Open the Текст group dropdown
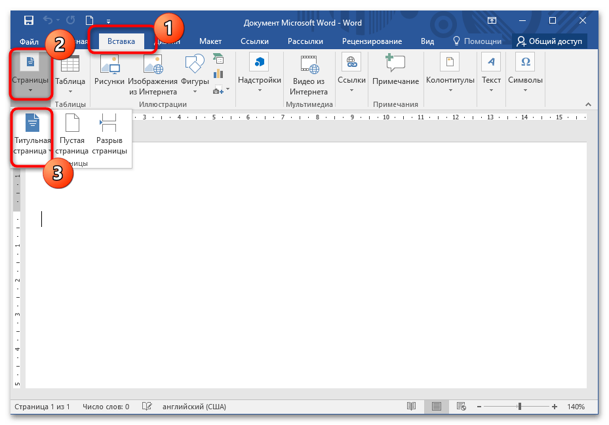The width and height of the screenshot is (609, 425). 491,73
